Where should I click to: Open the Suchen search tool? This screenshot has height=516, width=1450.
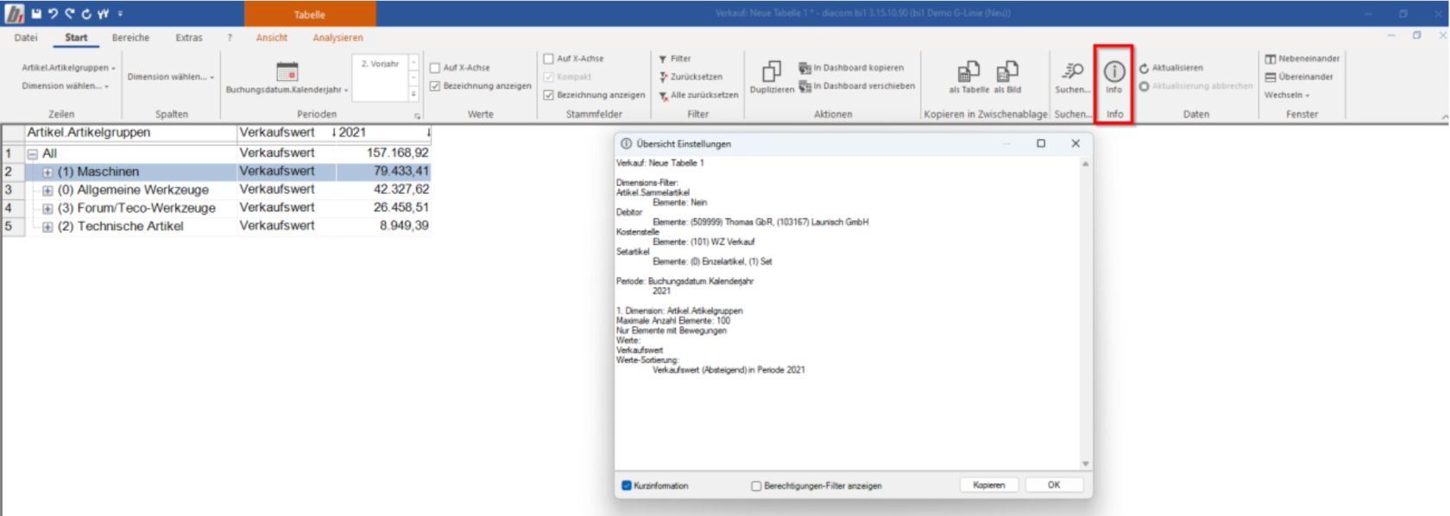[1073, 77]
